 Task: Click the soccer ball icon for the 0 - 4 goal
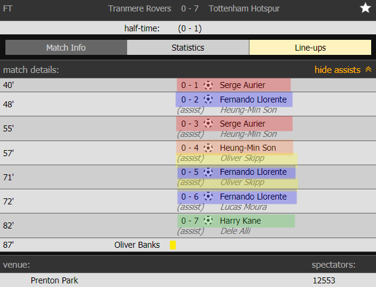208,148
